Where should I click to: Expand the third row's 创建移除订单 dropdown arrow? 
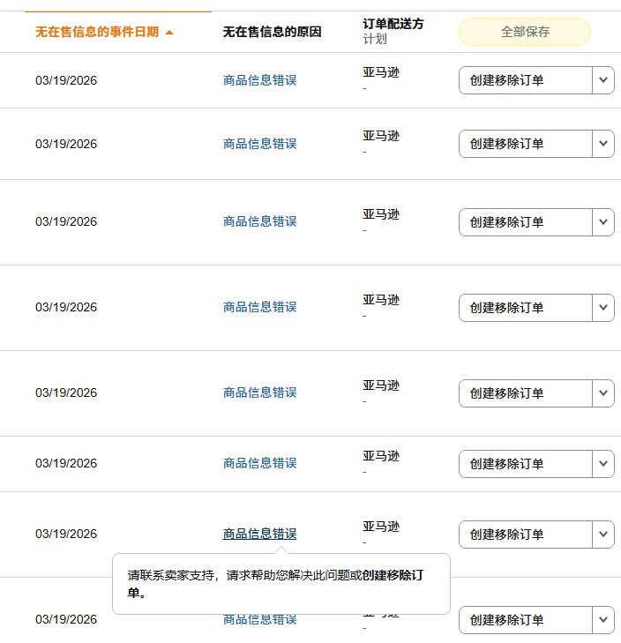(x=603, y=221)
